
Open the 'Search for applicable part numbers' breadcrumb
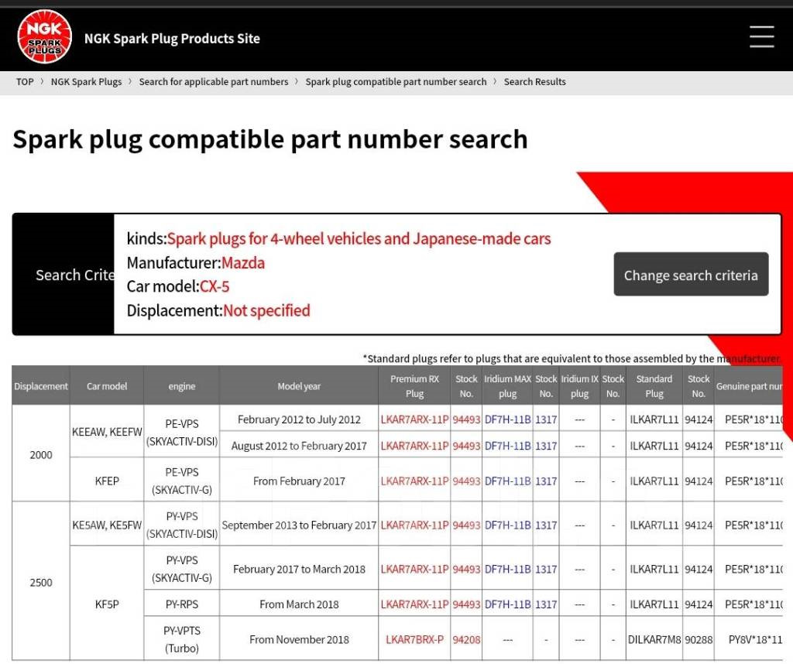point(214,82)
